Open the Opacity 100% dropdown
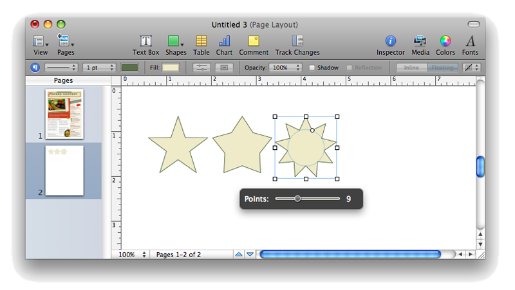The image size is (515, 290). [x=285, y=68]
